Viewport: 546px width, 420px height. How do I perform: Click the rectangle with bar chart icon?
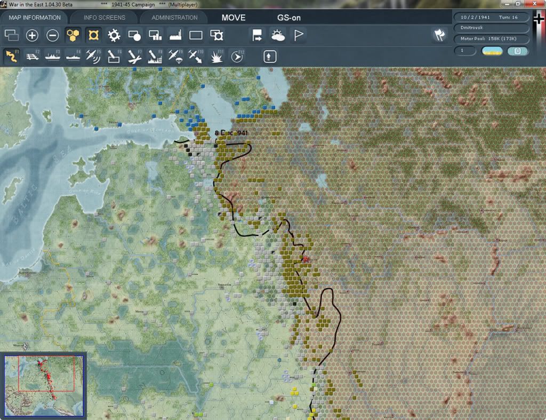coord(155,35)
